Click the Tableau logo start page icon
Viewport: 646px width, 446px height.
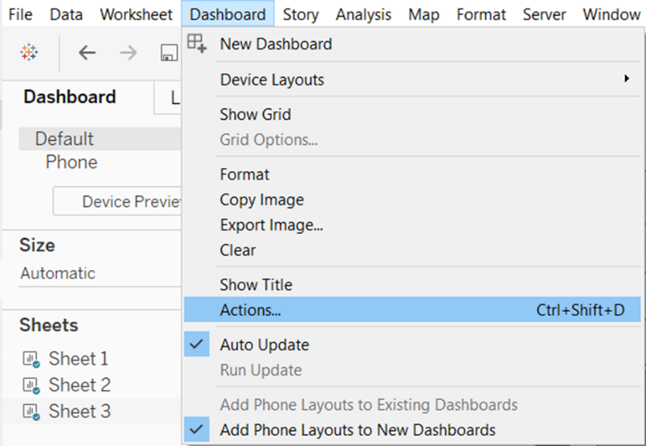click(29, 53)
